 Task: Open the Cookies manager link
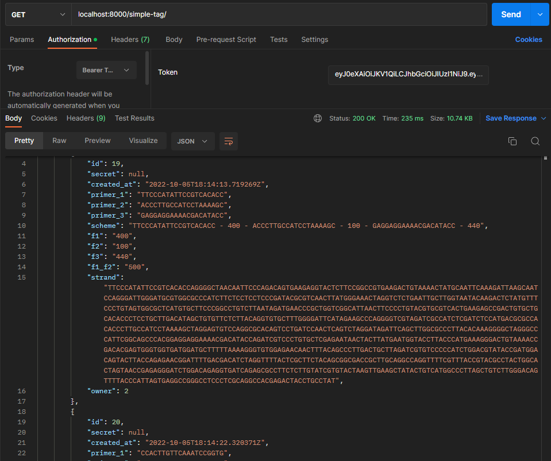tap(528, 39)
